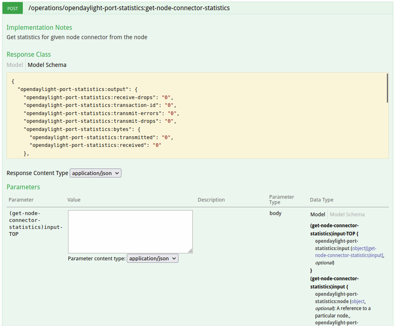Show Model Schema in Data Type column
The height and width of the screenshot is (326, 395).
pyautogui.click(x=347, y=215)
